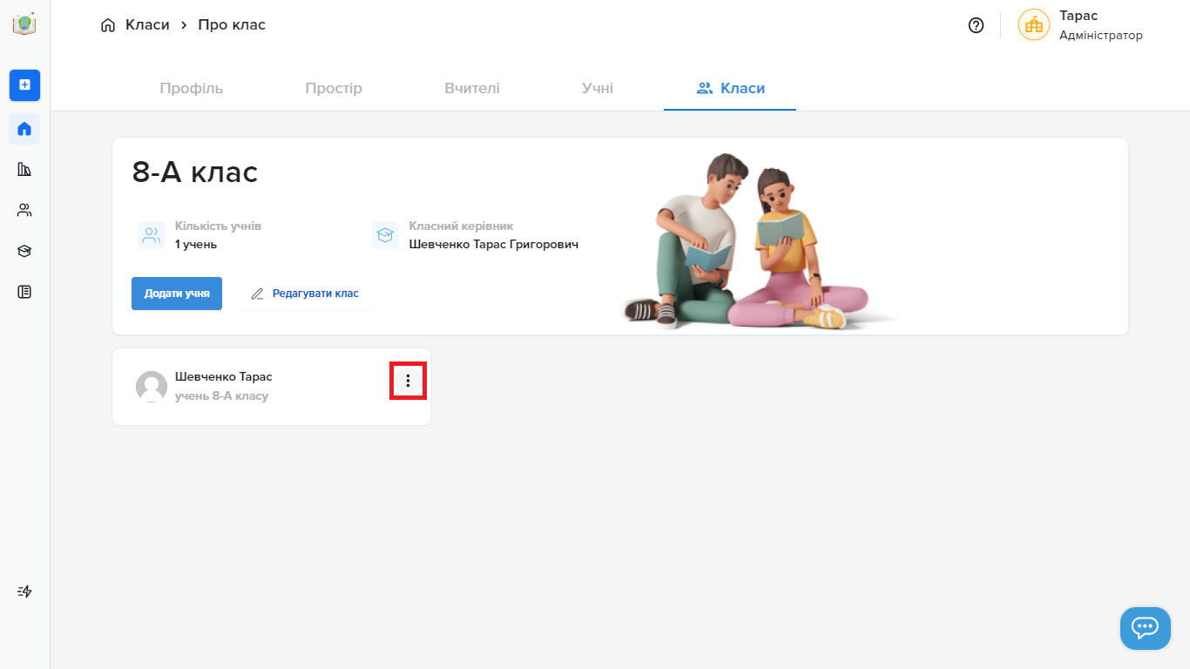Open the home icon in the sidebar

(24, 129)
